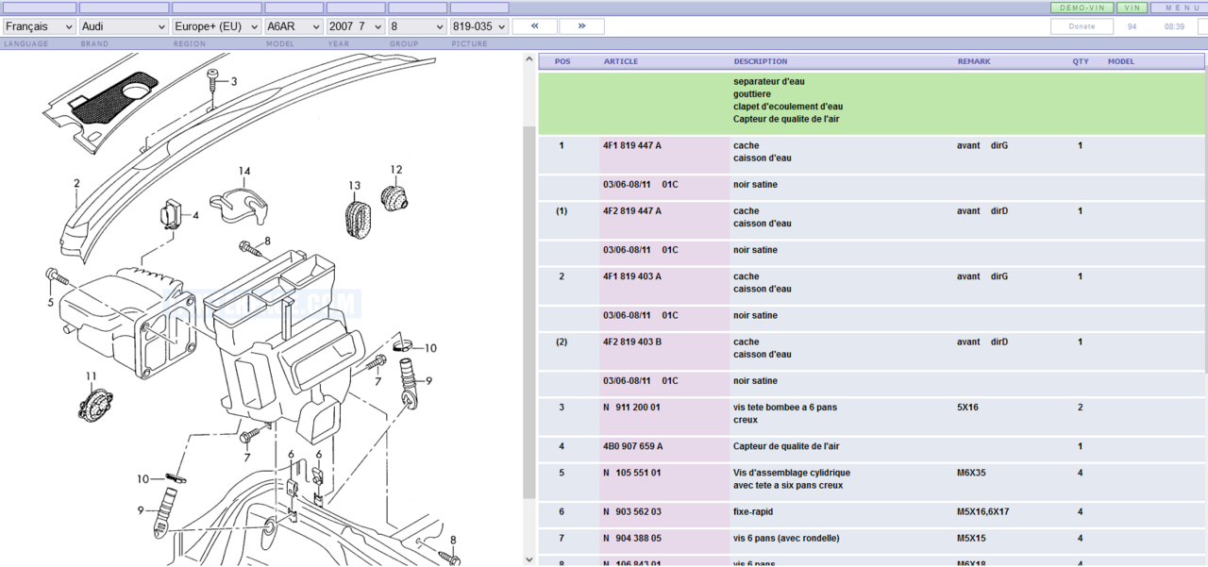Open the Language dropdown showing Français
Viewport: 1208px width, 567px height.
[x=39, y=26]
